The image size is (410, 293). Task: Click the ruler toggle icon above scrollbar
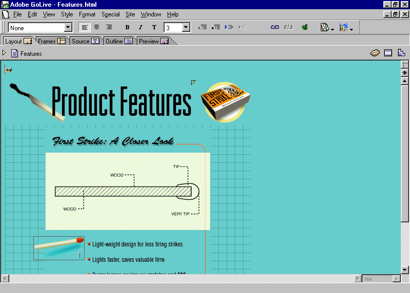coord(405,65)
